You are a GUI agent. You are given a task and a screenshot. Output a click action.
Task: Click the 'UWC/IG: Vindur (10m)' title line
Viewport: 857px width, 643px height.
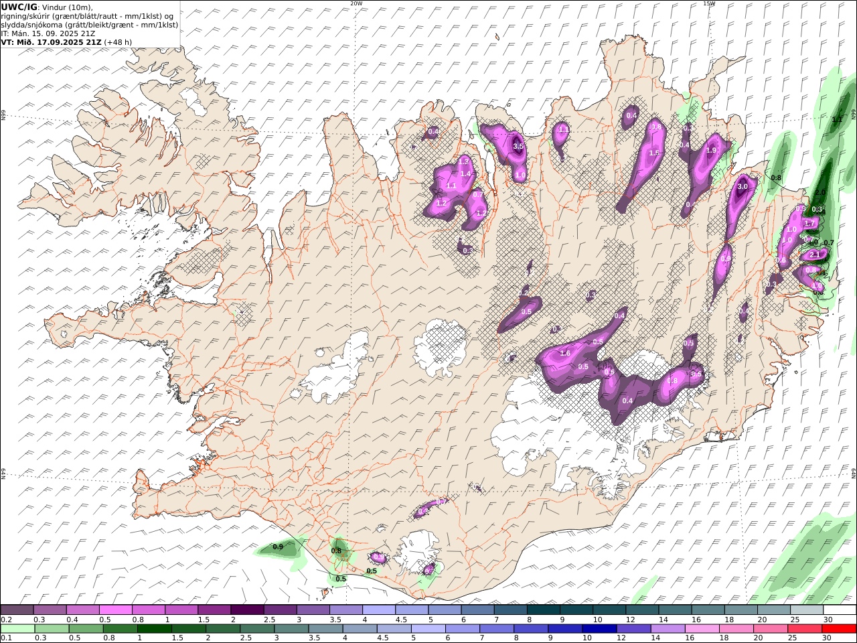[47, 7]
